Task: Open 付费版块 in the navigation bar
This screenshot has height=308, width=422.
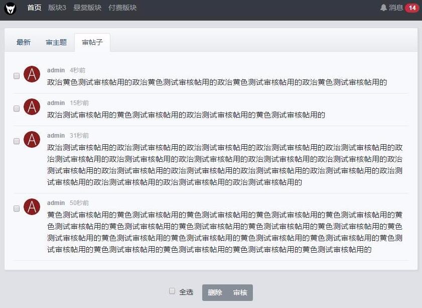Action: click(x=122, y=8)
